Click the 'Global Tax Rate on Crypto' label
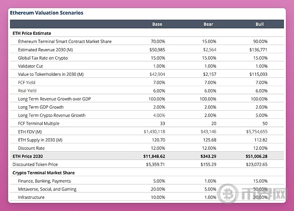 [43, 58]
